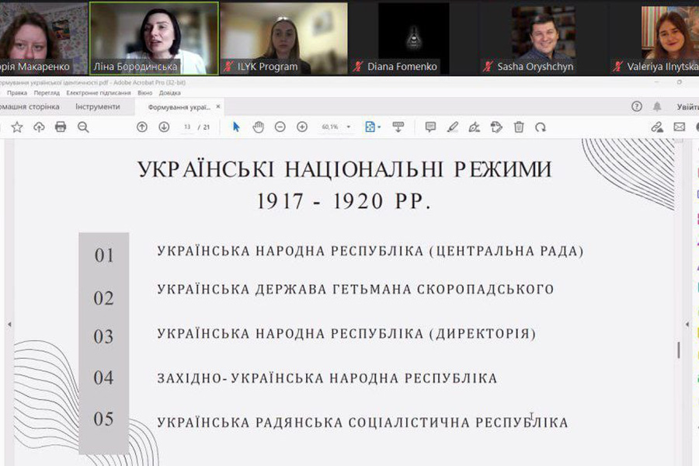Select Ліна Бородинська's video tile
This screenshot has width=699, height=466.
point(154,38)
